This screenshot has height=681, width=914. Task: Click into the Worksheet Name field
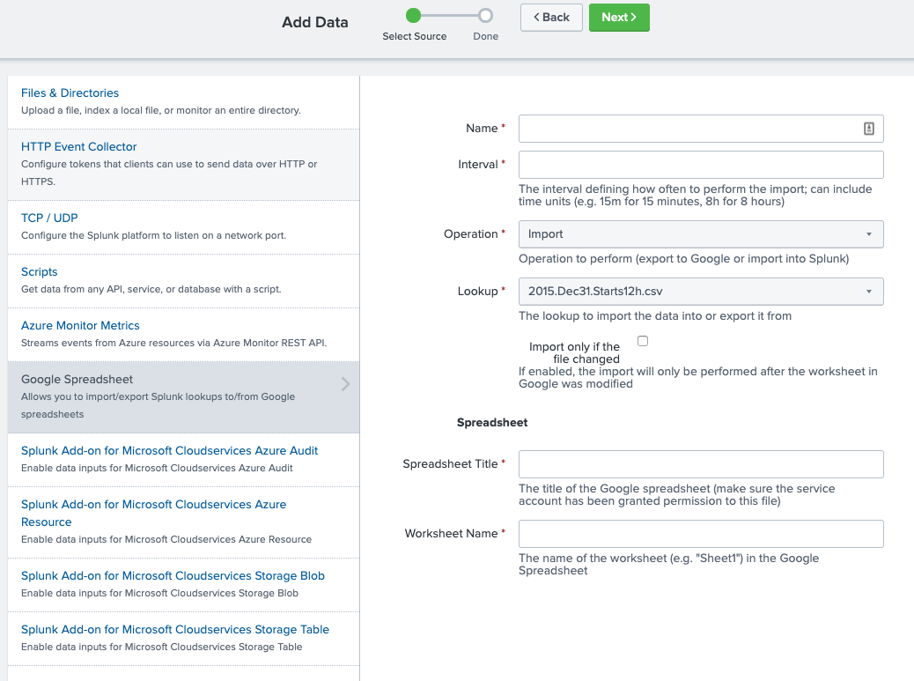[701, 534]
